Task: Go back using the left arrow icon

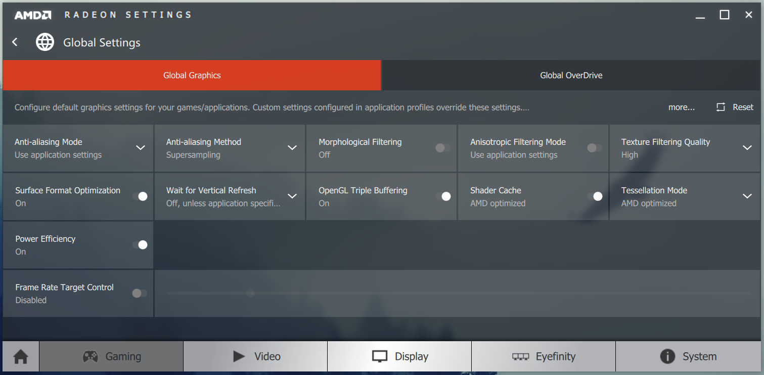Action: 15,42
